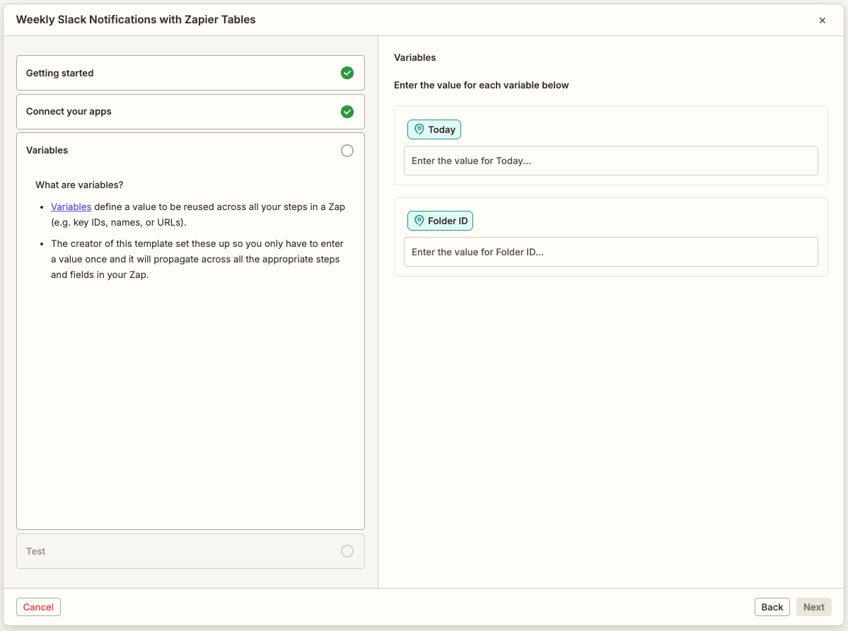The height and width of the screenshot is (631, 848).
Task: Open the Variables help link
Action: click(x=71, y=207)
